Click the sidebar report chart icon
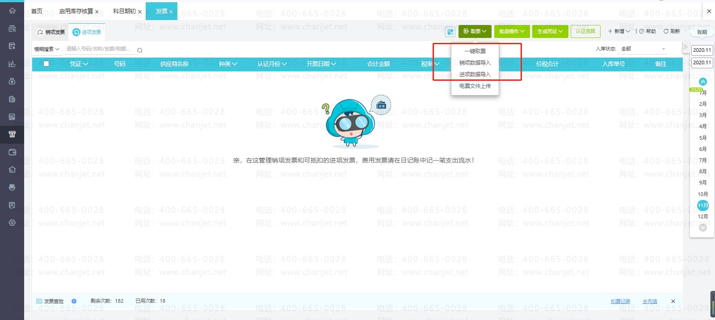715x320 pixels. click(x=12, y=117)
